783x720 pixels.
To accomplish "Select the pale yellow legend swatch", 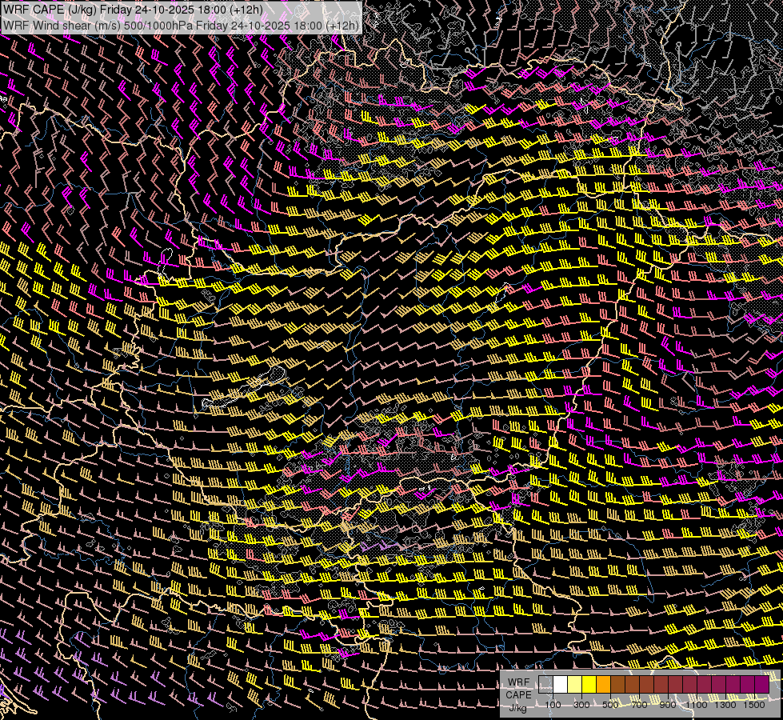I will [575, 685].
